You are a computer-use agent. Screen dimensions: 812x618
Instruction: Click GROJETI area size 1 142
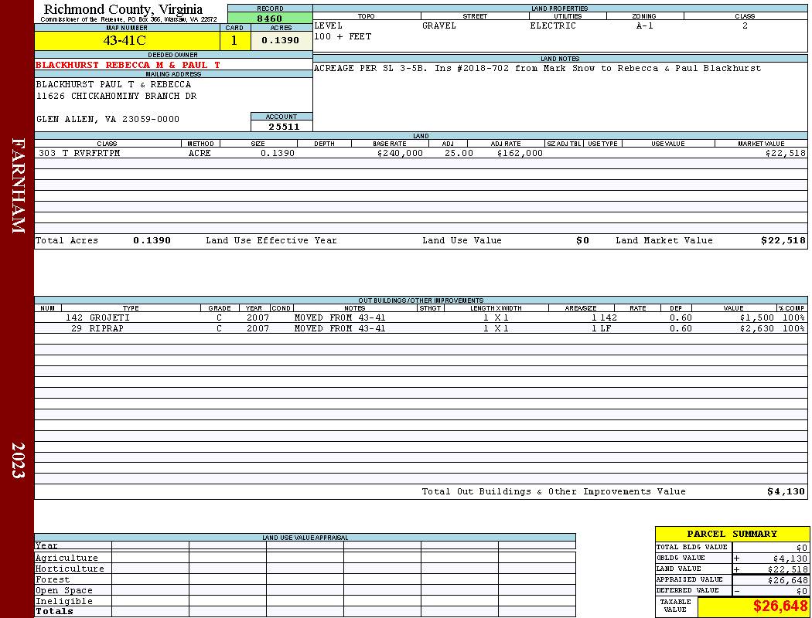point(604,317)
